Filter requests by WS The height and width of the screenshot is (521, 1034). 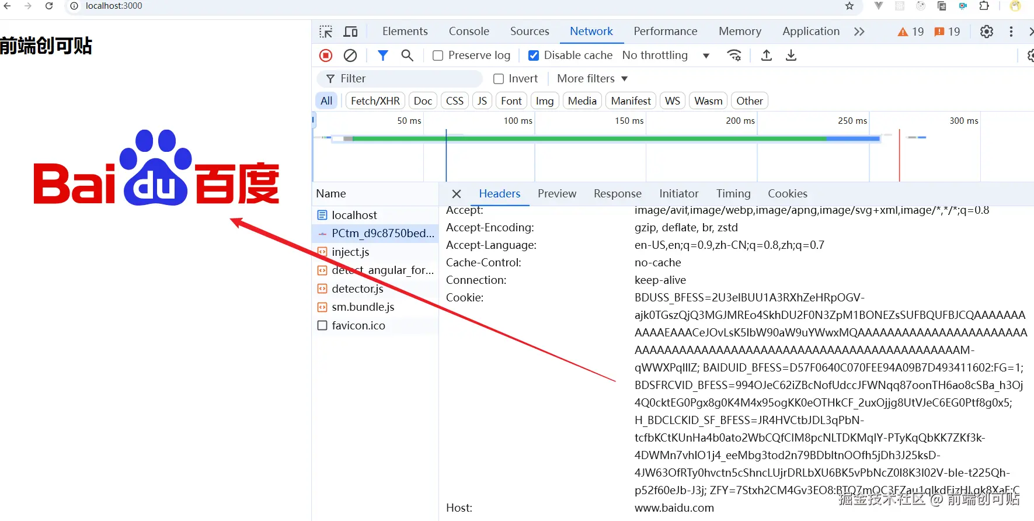coord(673,101)
